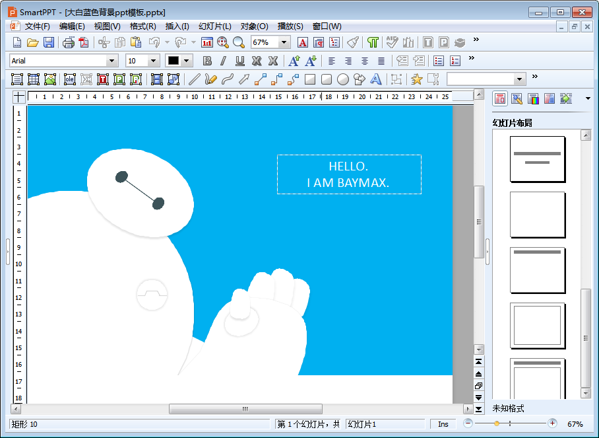
Task: Export to PDF icon
Action: coord(84,42)
